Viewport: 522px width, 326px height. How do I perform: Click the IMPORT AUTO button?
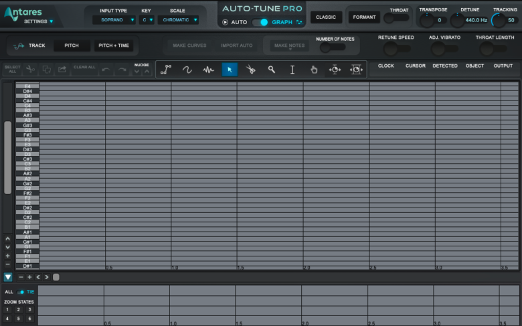237,46
